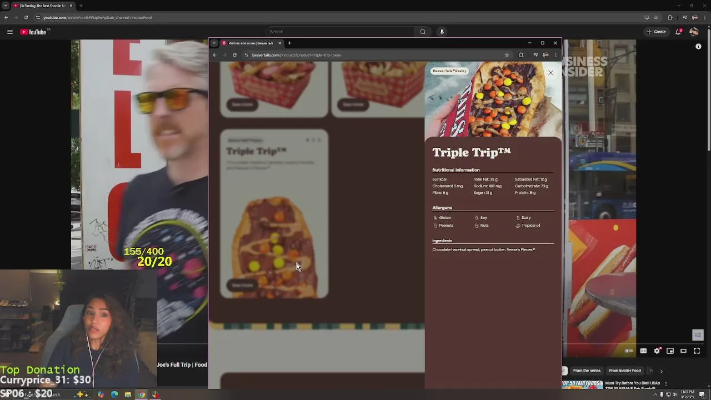
Task: Open the Chrome taskbar icon
Action: pyautogui.click(x=142, y=394)
